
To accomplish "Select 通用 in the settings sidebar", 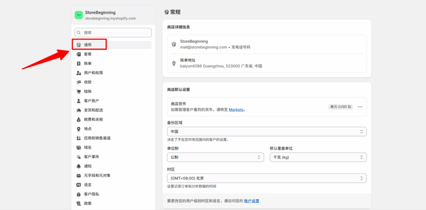I will pyautogui.click(x=88, y=45).
